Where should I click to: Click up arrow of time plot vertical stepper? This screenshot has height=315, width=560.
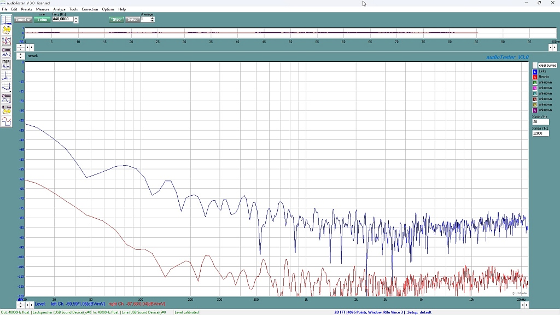[x=21, y=46]
